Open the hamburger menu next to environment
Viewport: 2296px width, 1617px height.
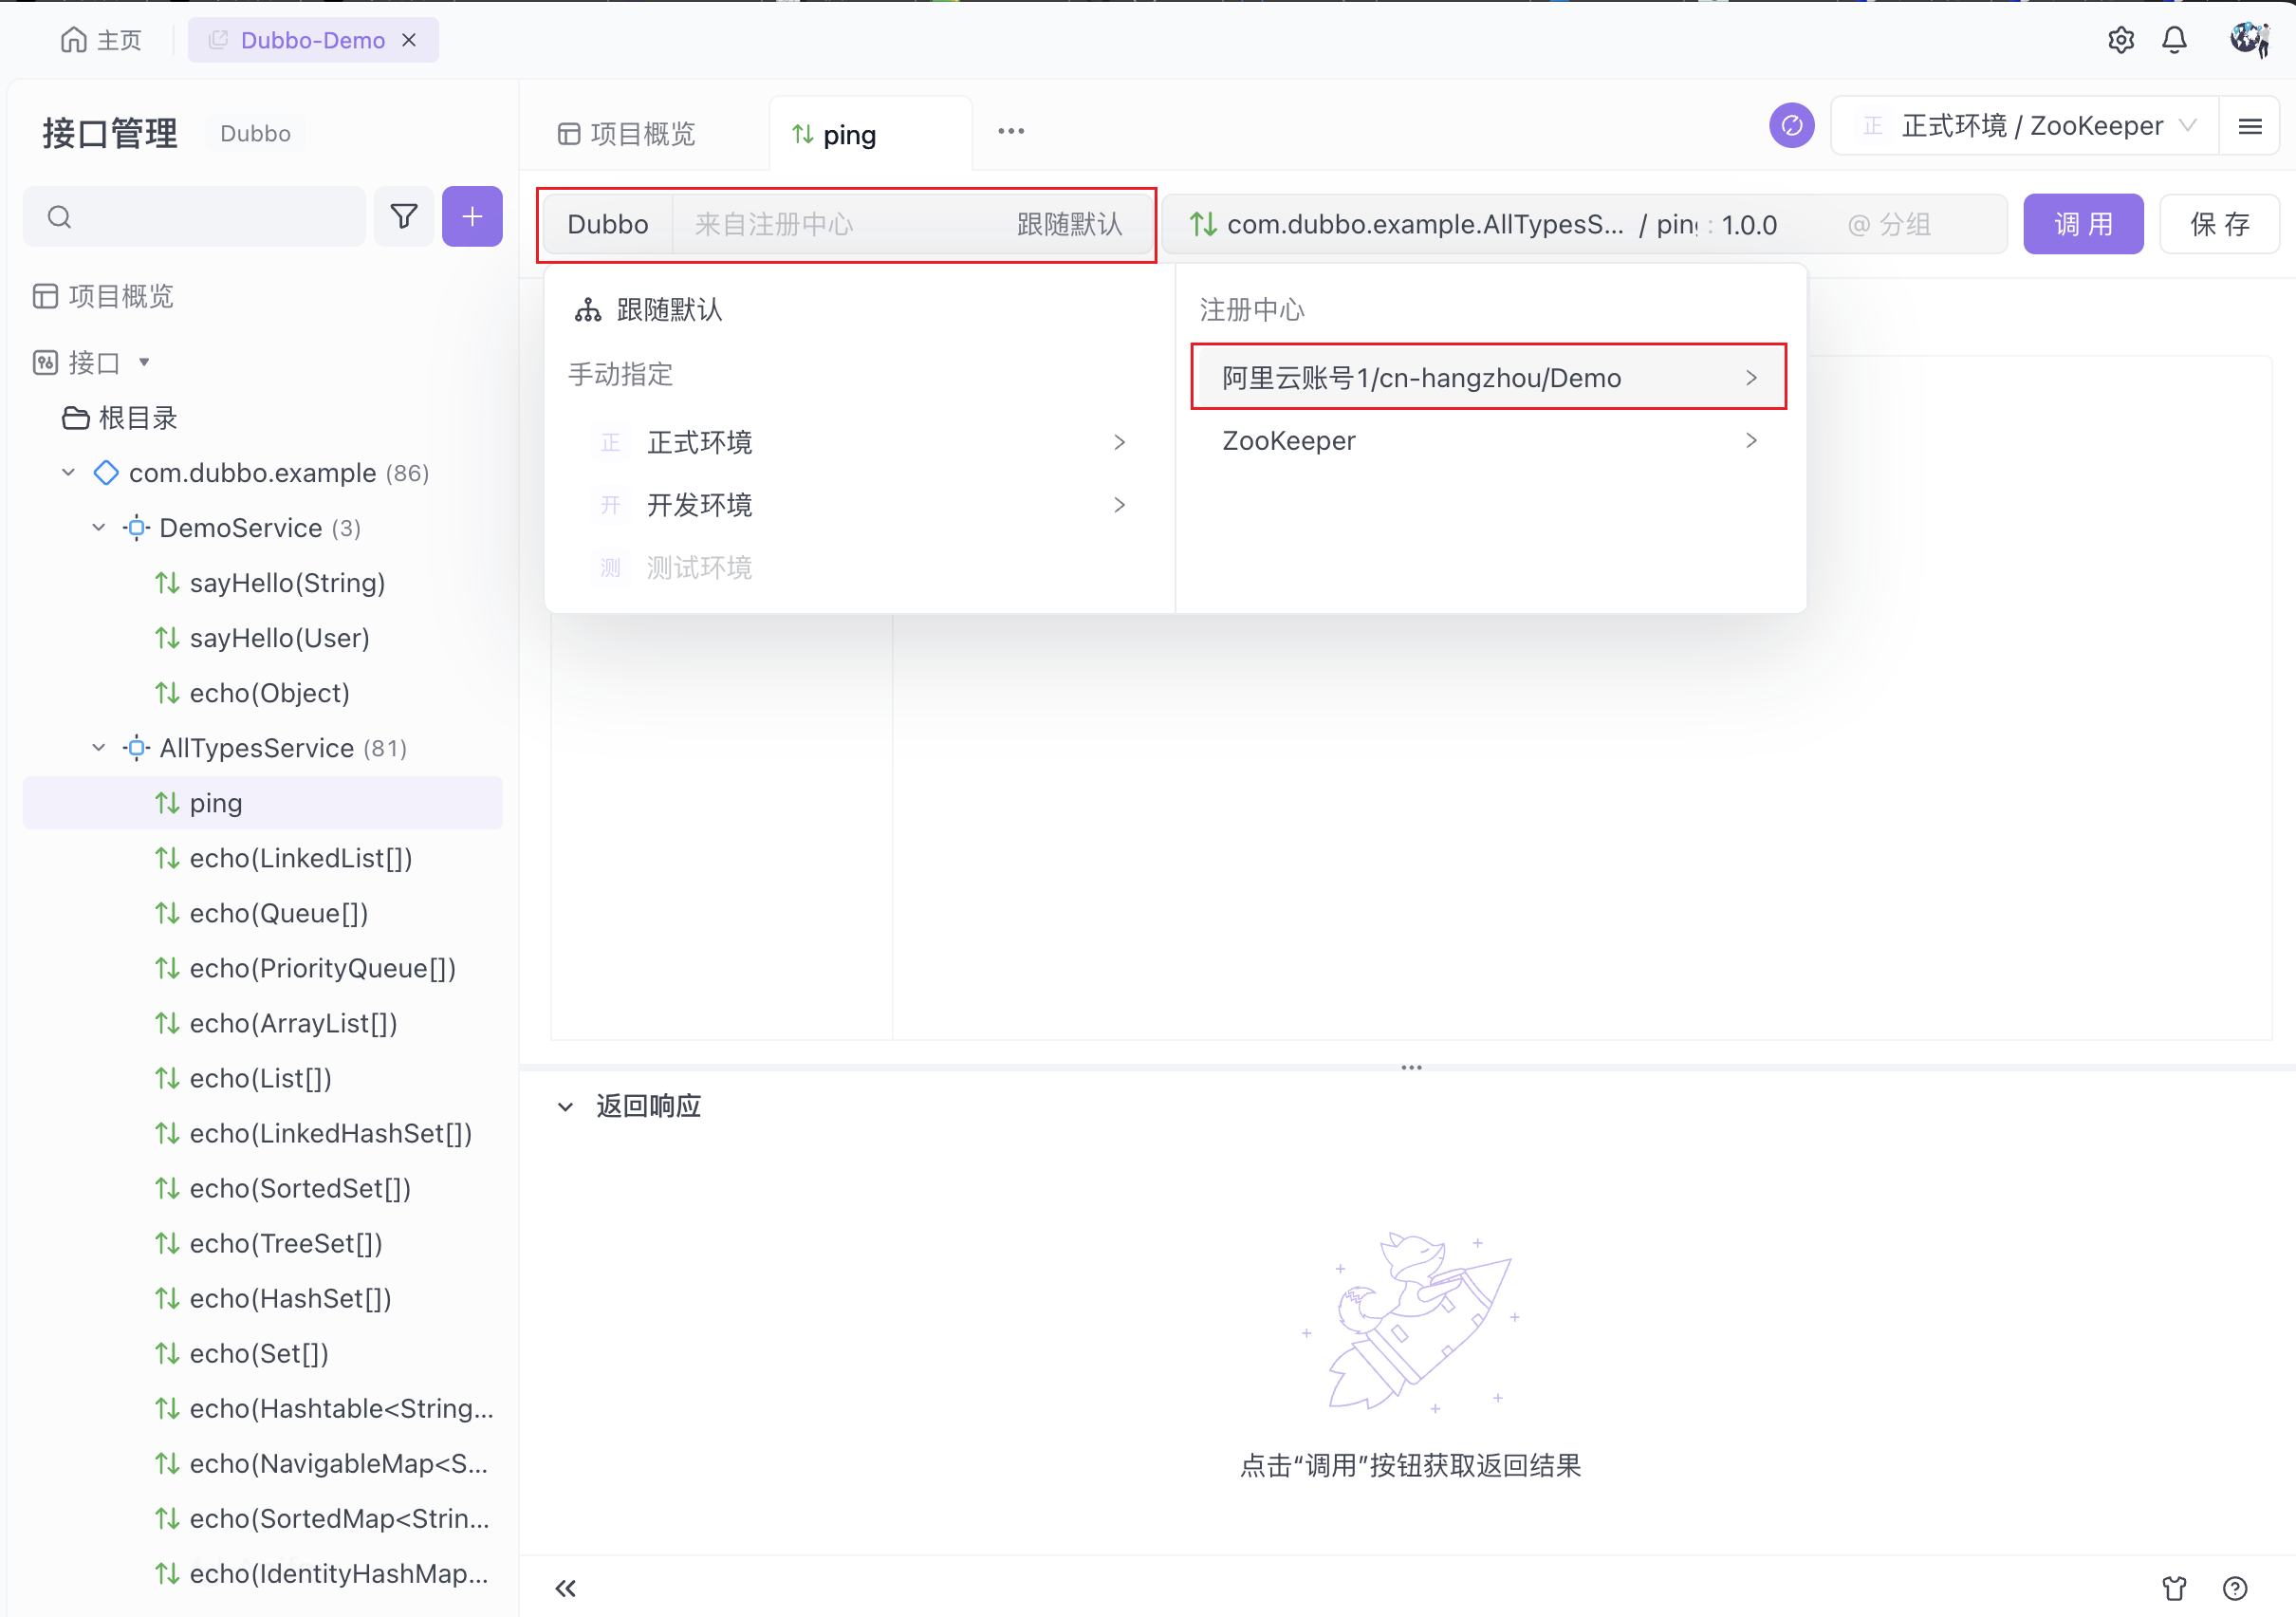pos(2250,126)
